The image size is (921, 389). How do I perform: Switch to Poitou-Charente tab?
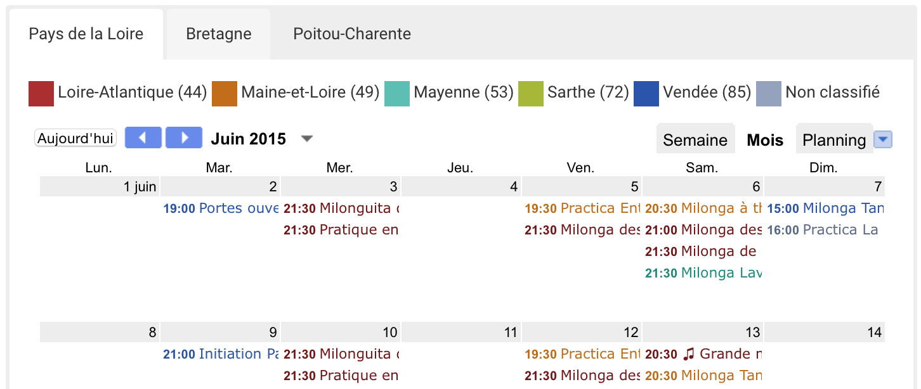[x=352, y=34]
